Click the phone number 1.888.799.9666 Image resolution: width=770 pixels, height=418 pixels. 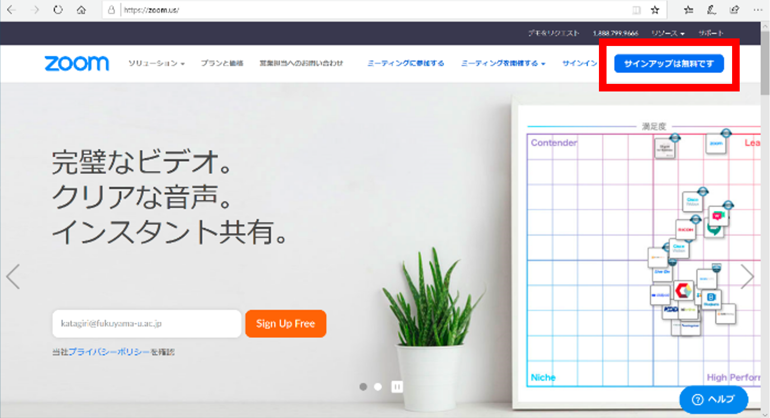[615, 33]
